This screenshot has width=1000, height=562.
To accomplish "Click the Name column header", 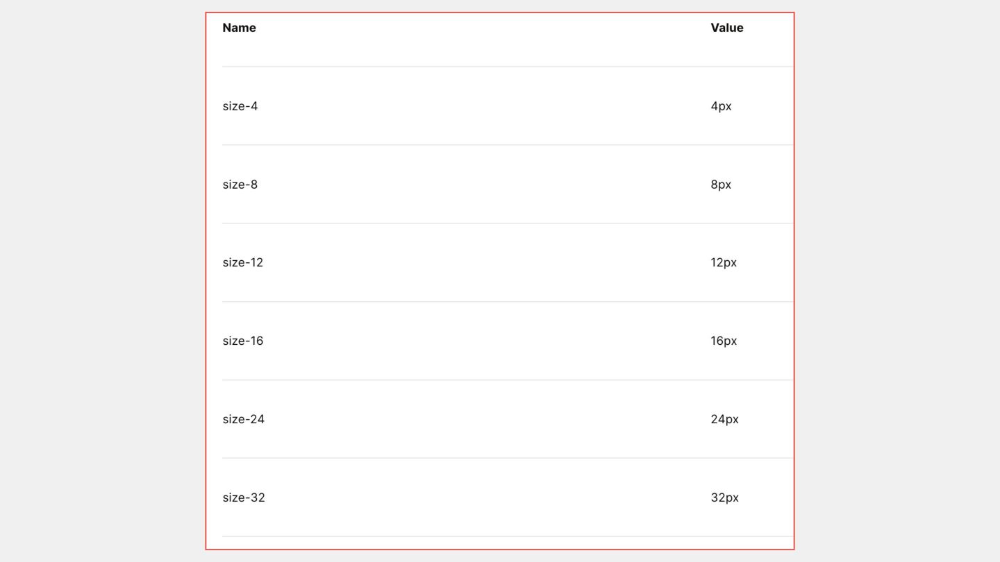I will (239, 28).
